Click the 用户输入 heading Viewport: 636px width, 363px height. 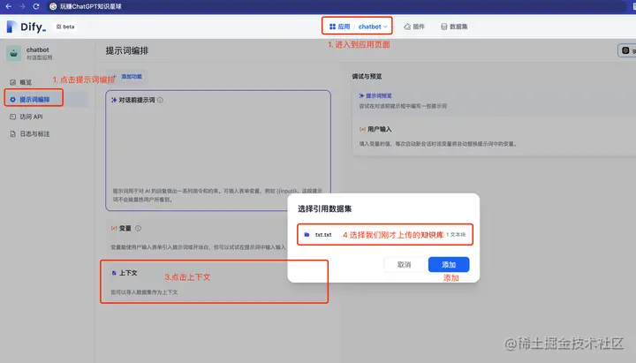tap(379, 129)
